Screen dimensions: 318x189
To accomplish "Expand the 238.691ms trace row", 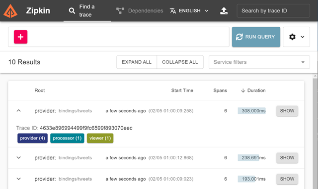I will tap(19, 157).
